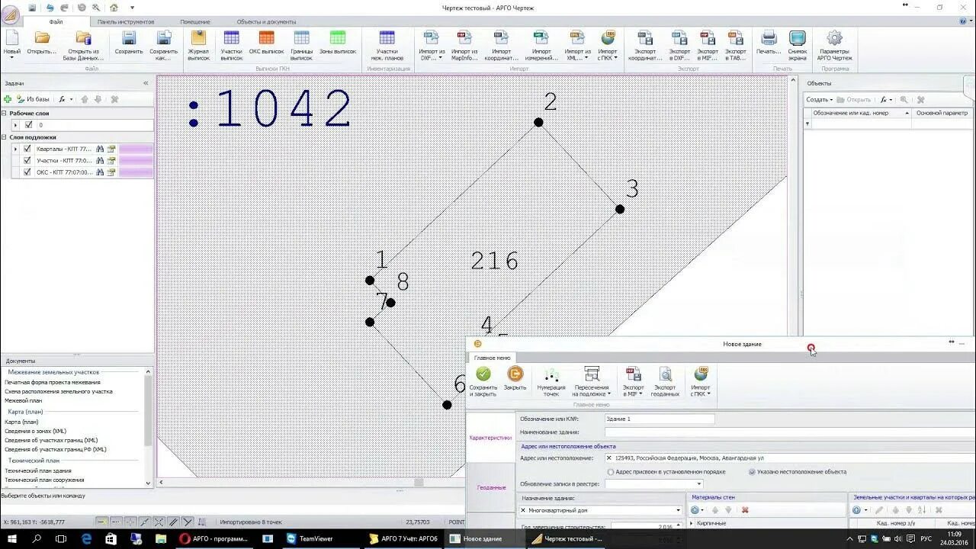
Task: Open Участки выписок table icon
Action: (x=231, y=44)
